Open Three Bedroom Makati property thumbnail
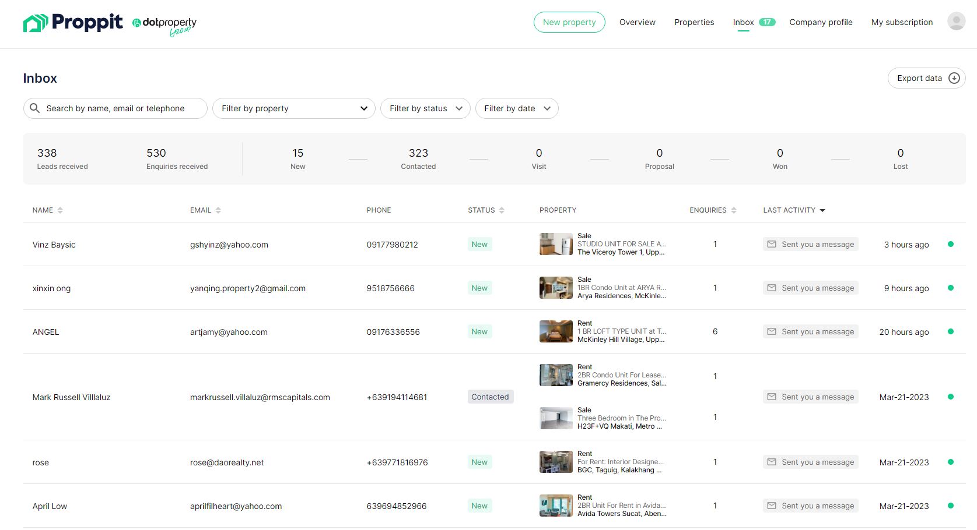Image resolution: width=977 pixels, height=530 pixels. [556, 418]
